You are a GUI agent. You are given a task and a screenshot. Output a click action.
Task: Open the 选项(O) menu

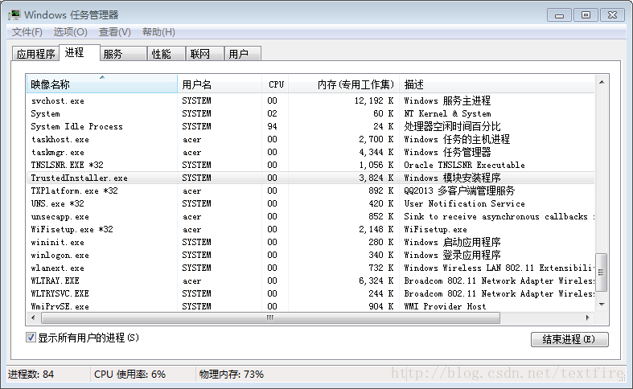[x=70, y=32]
